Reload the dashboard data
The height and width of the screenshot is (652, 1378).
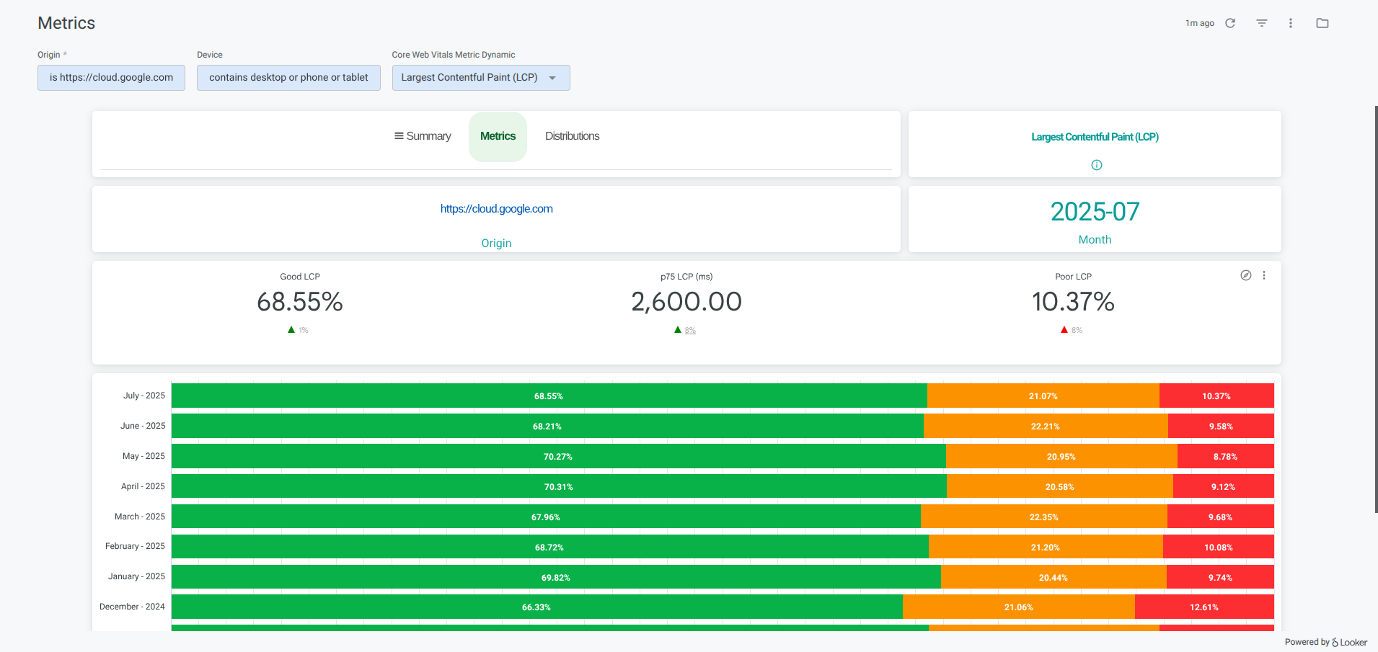(1230, 23)
